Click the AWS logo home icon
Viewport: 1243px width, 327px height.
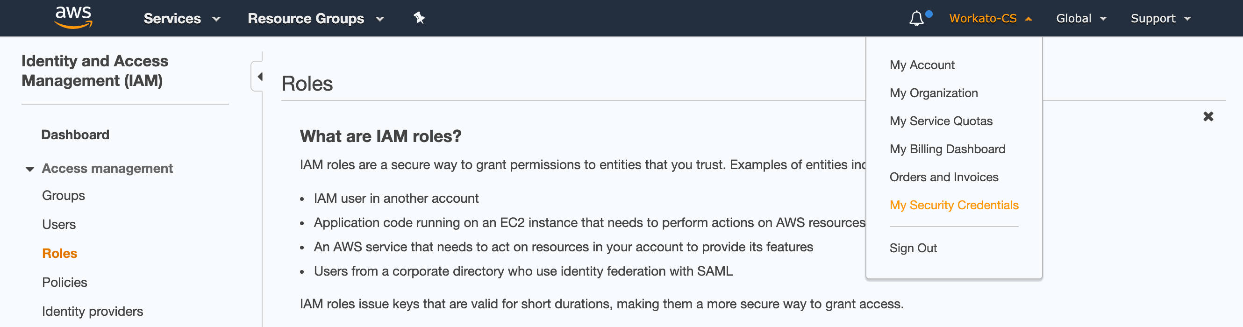click(x=73, y=18)
